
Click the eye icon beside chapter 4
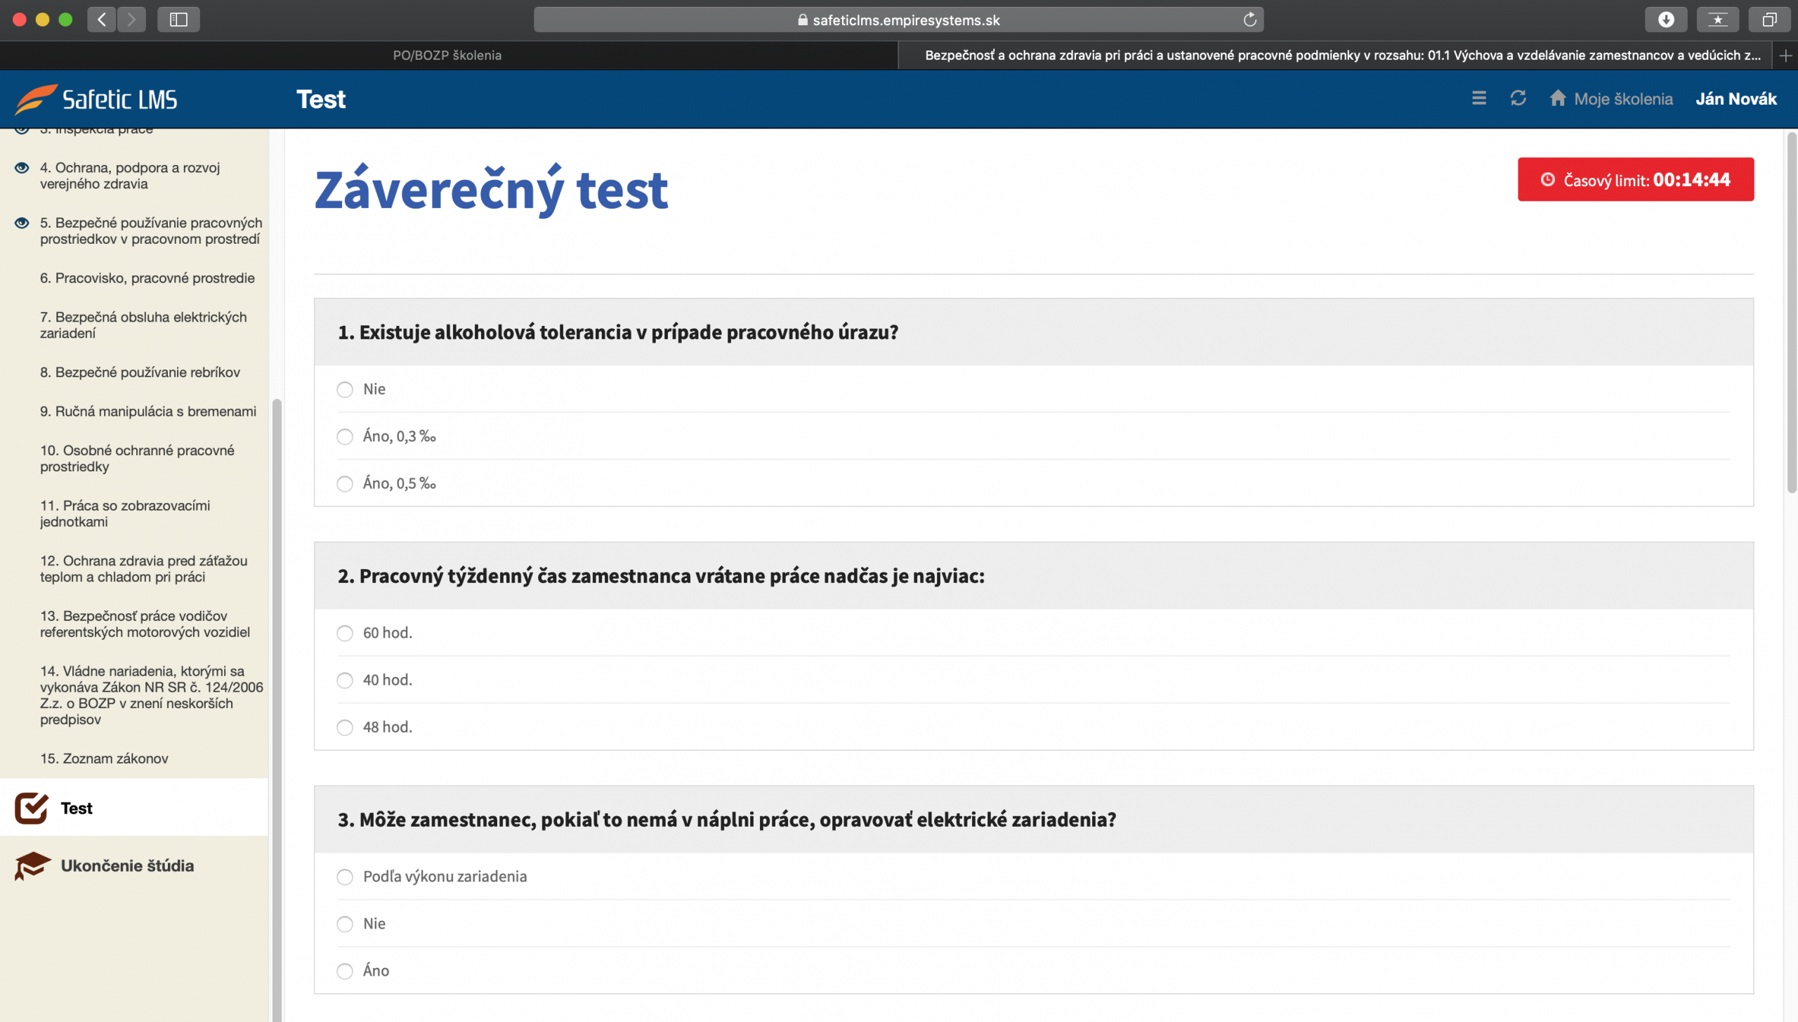22,168
